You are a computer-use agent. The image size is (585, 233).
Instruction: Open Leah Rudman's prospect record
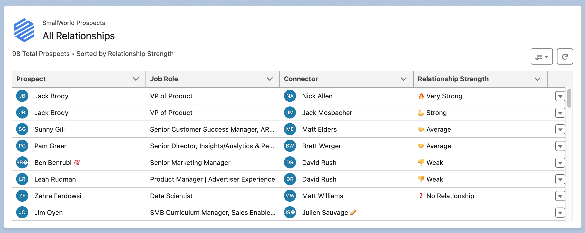tap(55, 179)
